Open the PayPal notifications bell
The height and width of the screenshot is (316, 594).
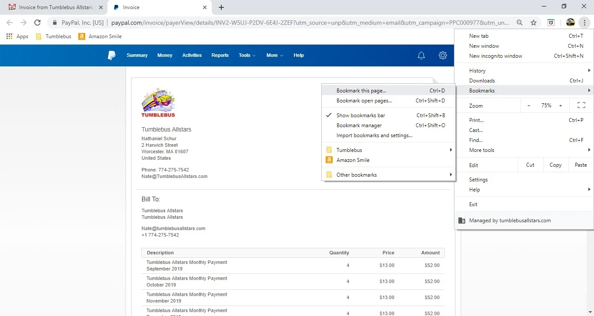tap(421, 55)
